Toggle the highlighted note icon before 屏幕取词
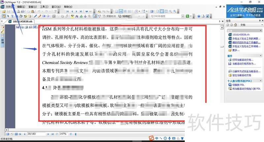Viewport: 264px width, 142px height. coord(95,16)
